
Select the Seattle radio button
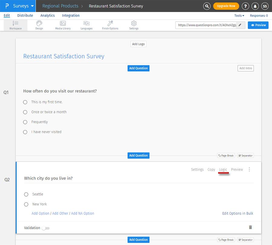coord(26,194)
